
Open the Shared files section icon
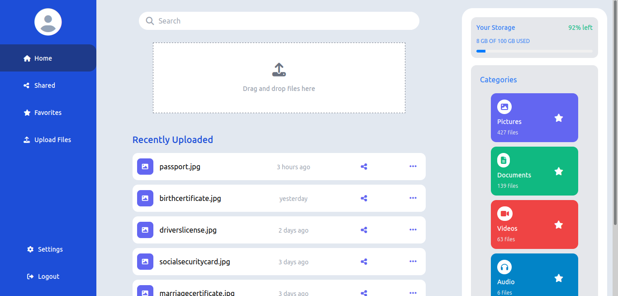[27, 85]
